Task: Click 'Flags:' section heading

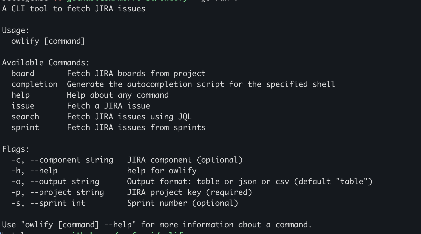Action: tap(16, 149)
